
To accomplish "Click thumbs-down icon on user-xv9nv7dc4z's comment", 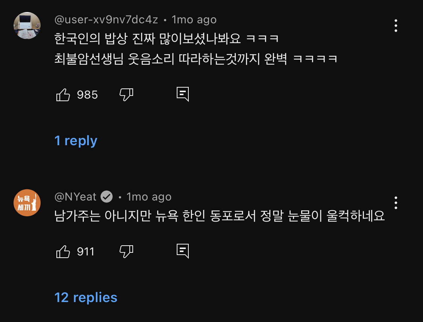I will click(x=126, y=95).
